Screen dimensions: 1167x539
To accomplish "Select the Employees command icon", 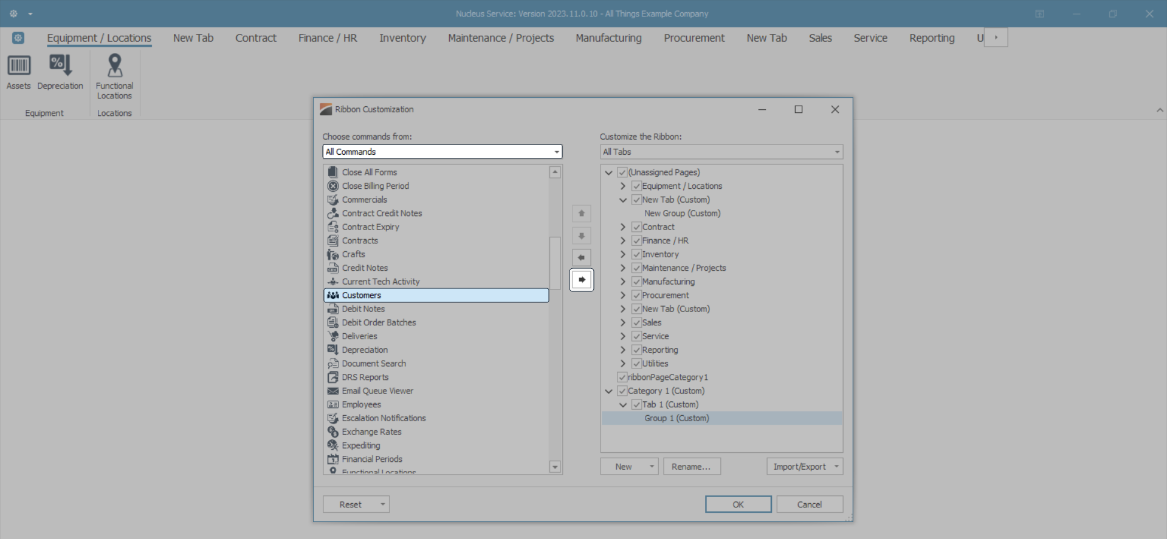I will [x=333, y=404].
